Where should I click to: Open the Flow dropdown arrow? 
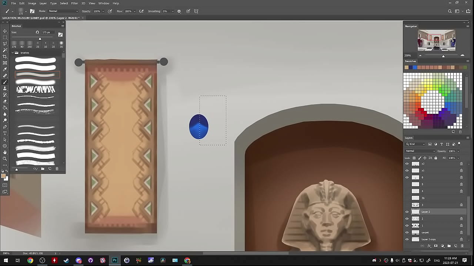pos(134,11)
